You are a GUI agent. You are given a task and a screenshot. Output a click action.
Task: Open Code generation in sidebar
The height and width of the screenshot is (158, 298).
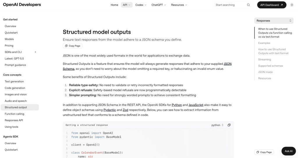click(15, 88)
